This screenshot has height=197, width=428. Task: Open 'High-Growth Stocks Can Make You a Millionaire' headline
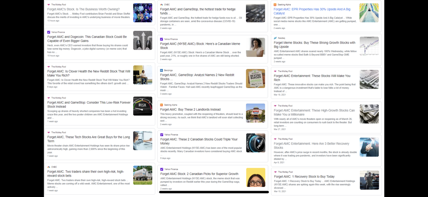[x=314, y=112]
